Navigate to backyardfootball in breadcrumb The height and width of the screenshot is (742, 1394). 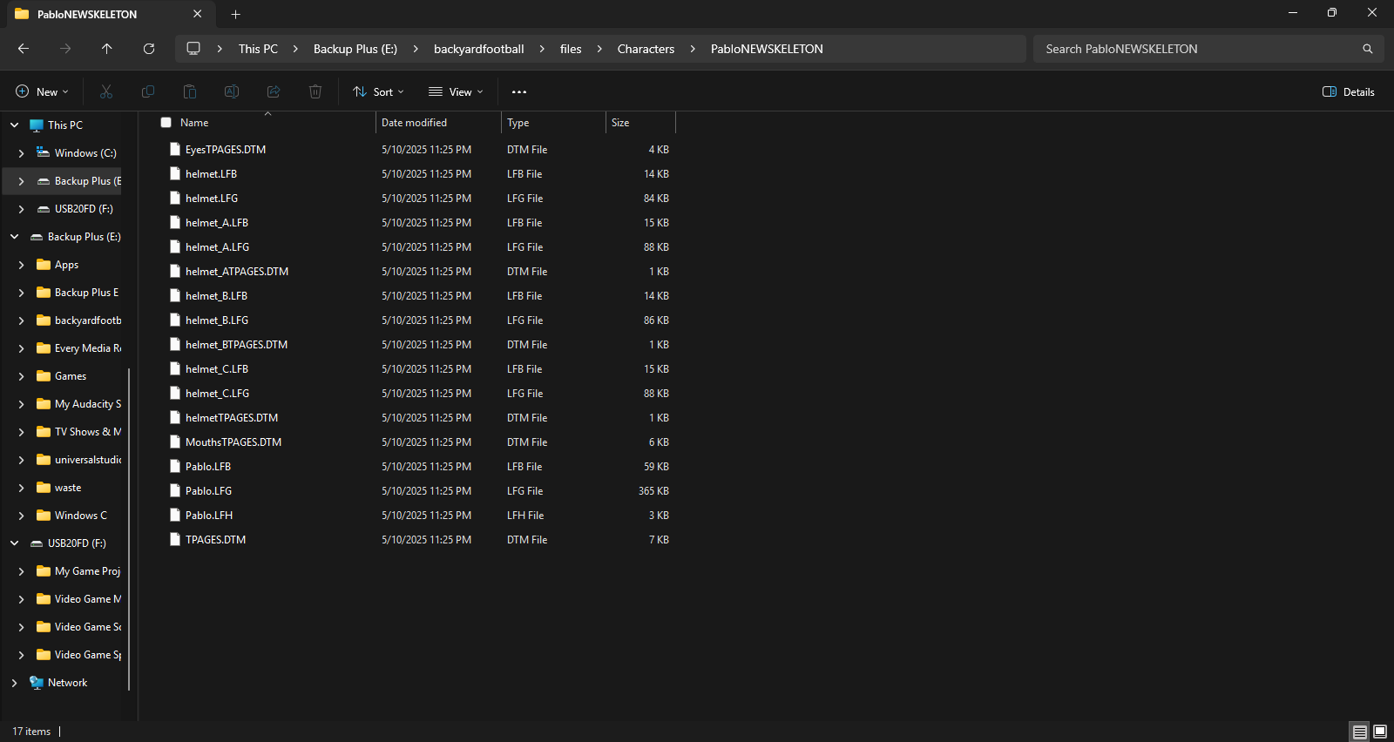click(479, 49)
